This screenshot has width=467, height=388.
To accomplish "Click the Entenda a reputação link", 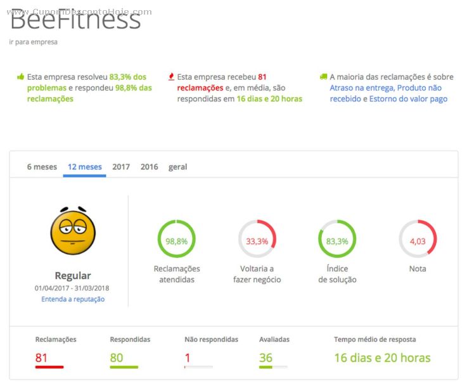I will 73,299.
